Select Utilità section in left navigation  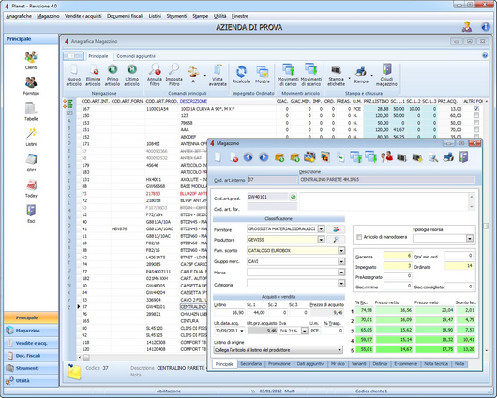point(31,380)
